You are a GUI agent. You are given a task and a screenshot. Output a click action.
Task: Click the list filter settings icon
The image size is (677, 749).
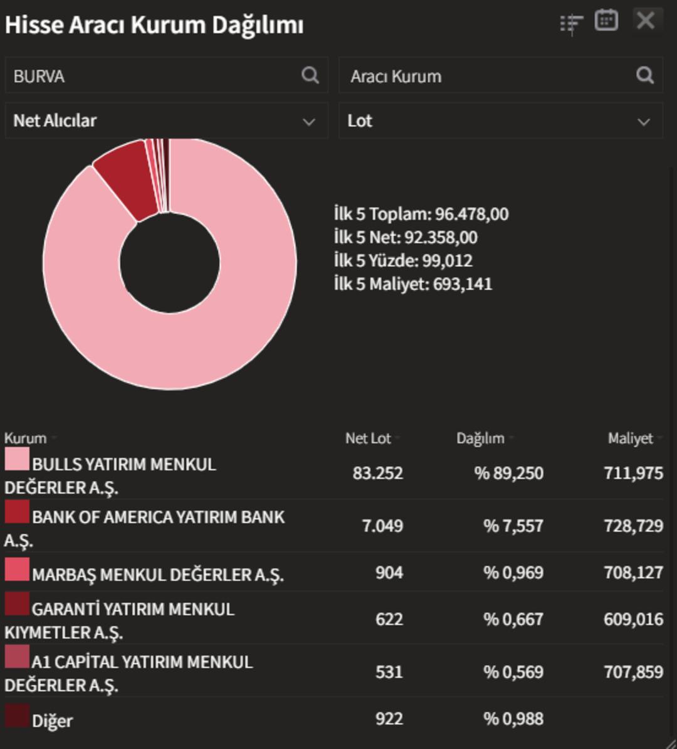571,24
